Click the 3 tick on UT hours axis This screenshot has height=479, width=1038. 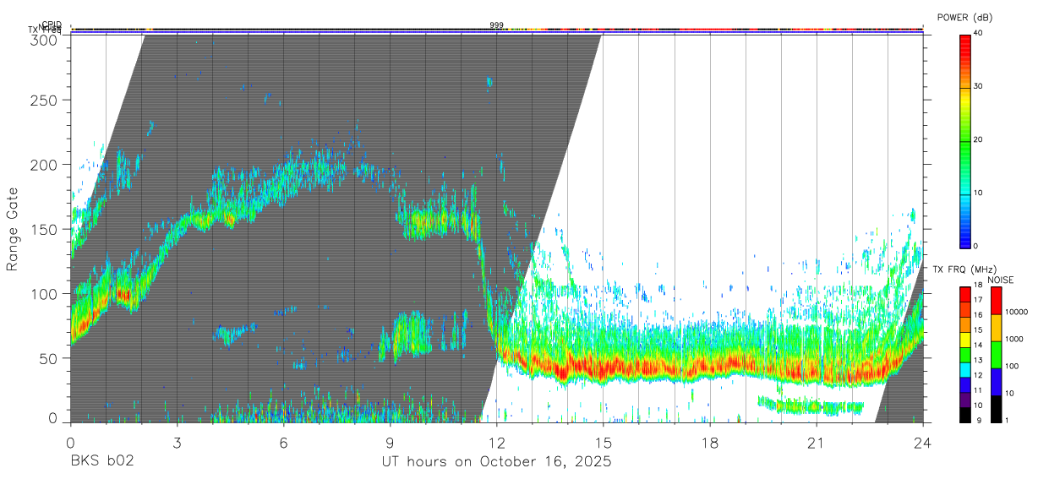tap(177, 442)
